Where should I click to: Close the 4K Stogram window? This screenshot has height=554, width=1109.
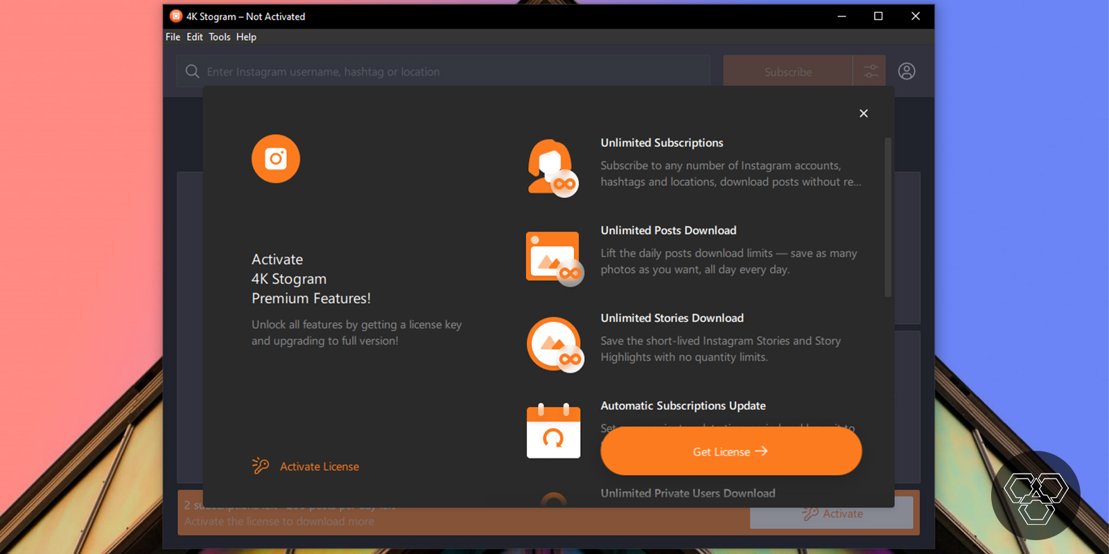click(916, 16)
